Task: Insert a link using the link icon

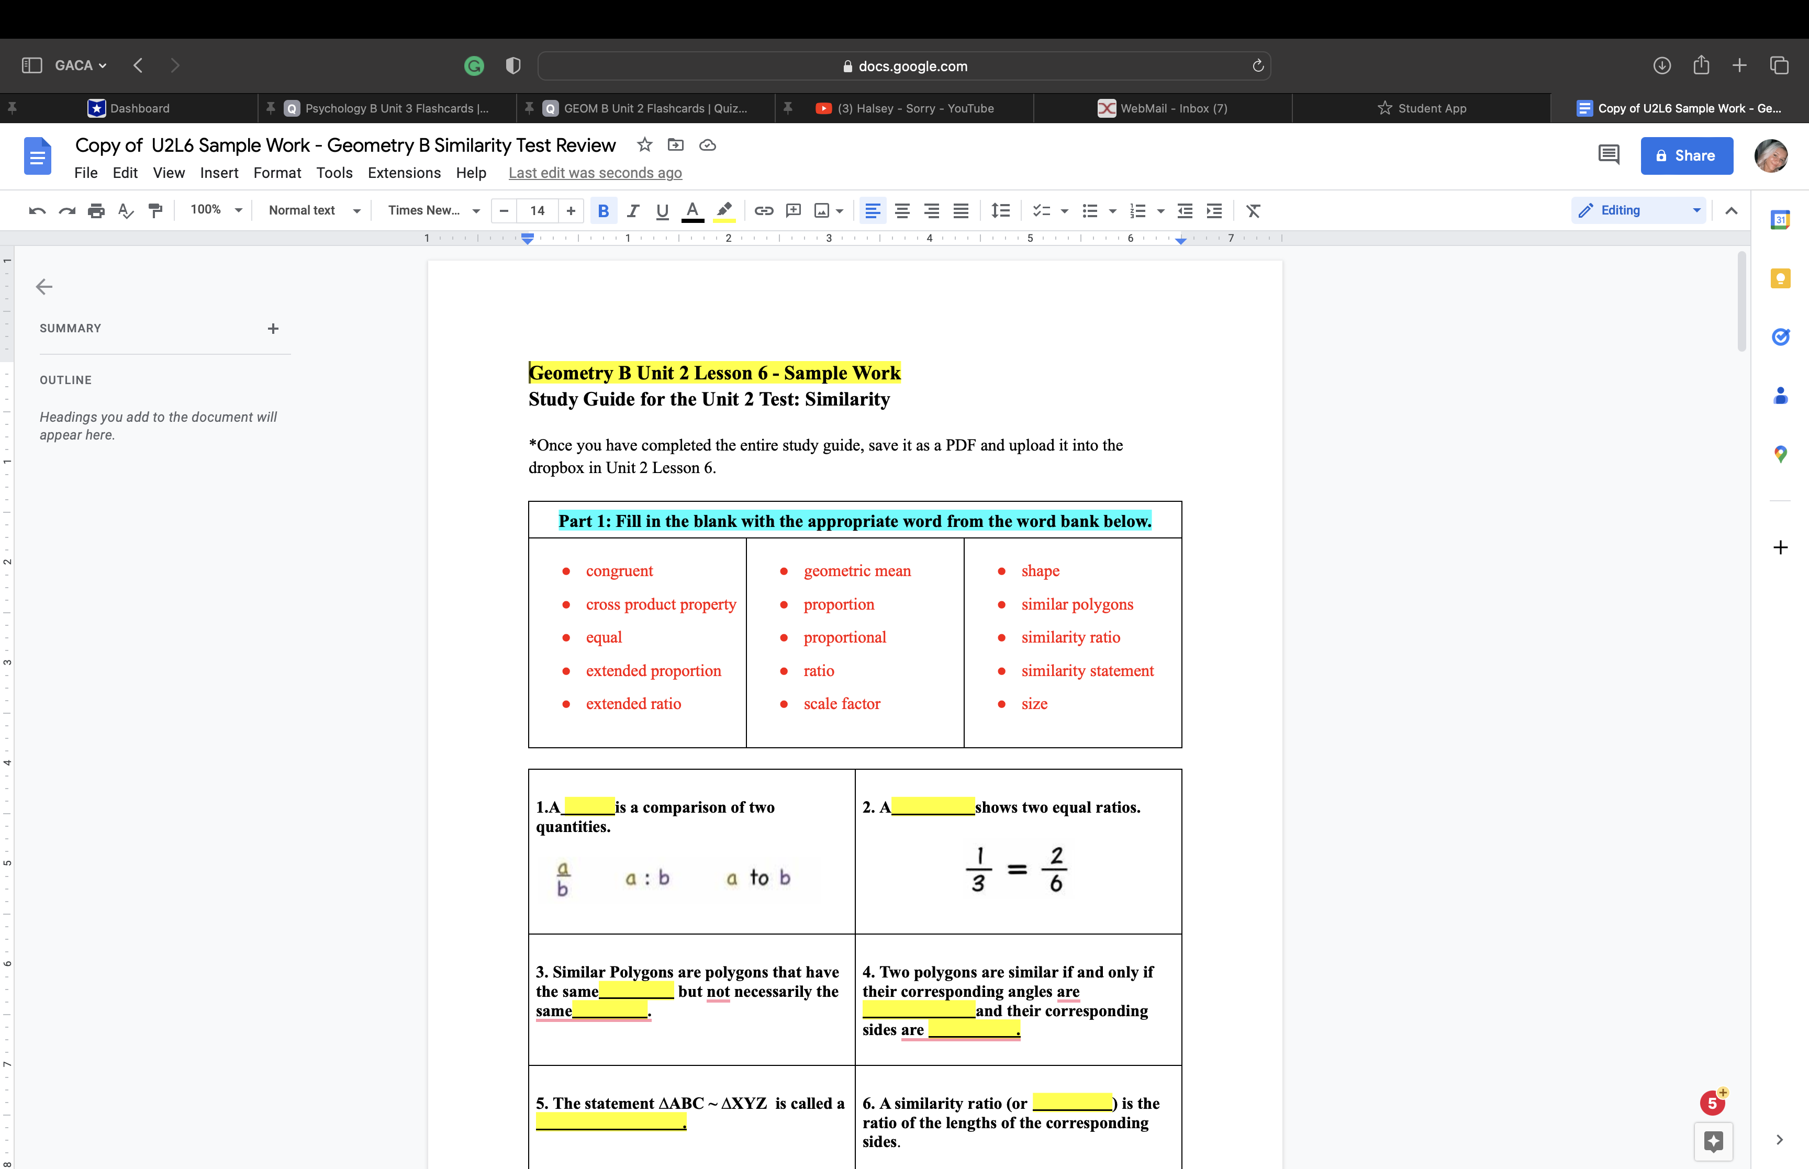Action: 764,210
